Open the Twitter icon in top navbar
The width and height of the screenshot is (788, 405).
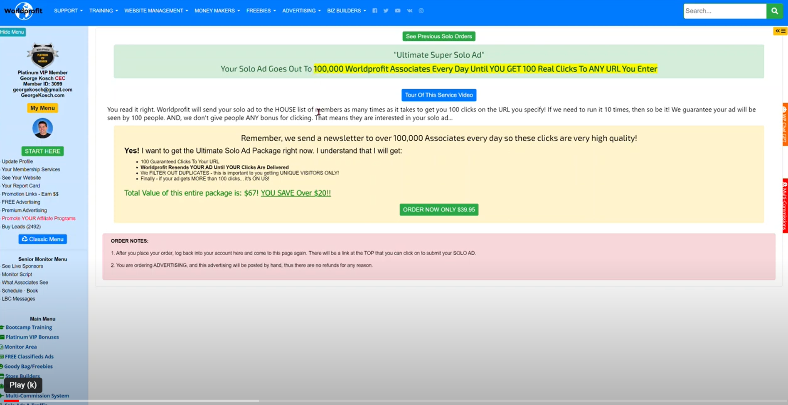(x=386, y=11)
